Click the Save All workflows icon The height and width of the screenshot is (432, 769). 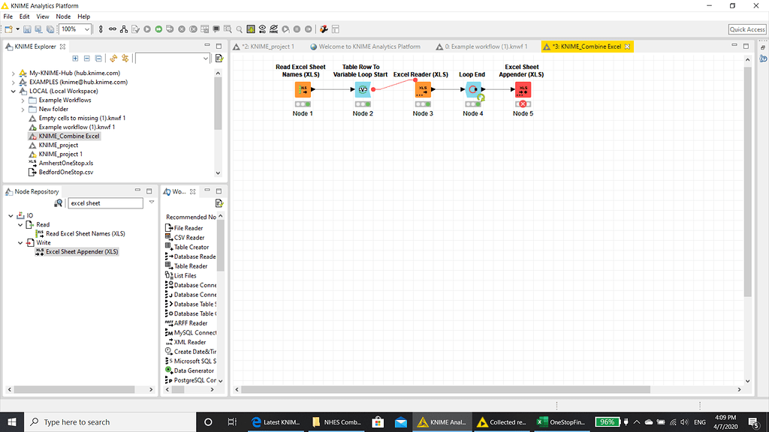pyautogui.click(x=50, y=29)
